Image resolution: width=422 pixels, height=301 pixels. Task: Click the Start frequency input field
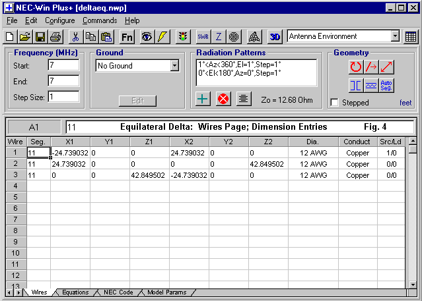click(63, 66)
